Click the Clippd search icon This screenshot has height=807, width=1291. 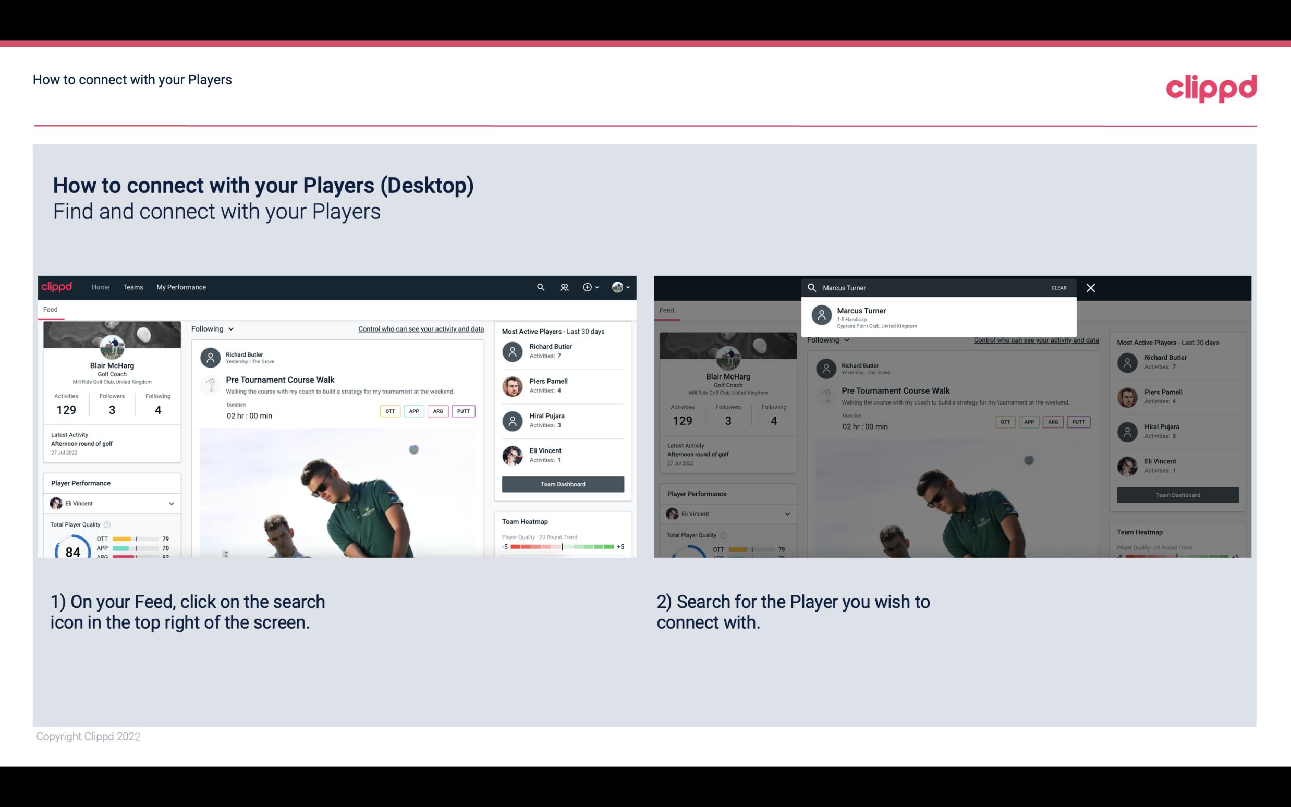pos(539,287)
